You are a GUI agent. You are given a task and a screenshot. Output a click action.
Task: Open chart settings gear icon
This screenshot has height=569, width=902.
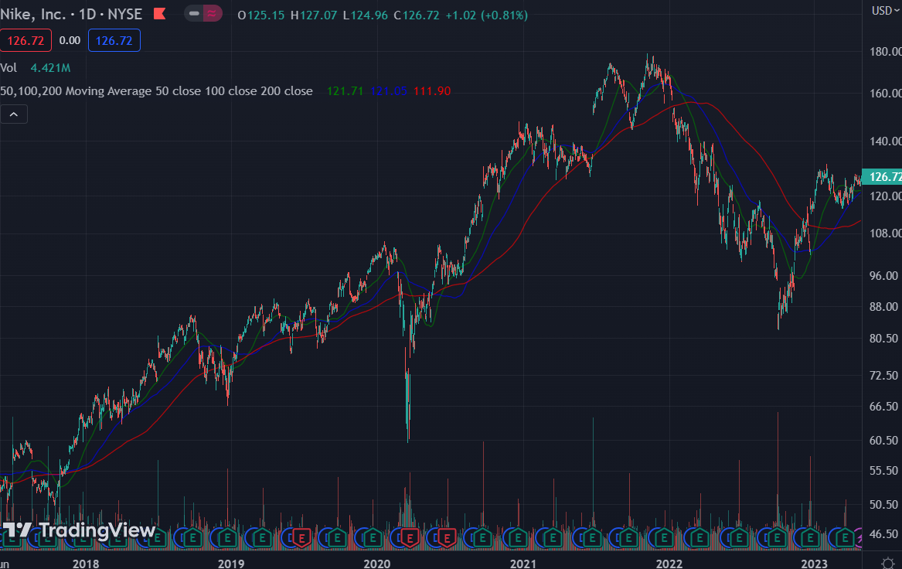(887, 564)
